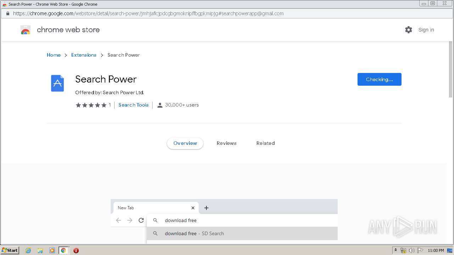454x255 pixels.
Task: Switch to the Overview tab
Action: (185, 143)
